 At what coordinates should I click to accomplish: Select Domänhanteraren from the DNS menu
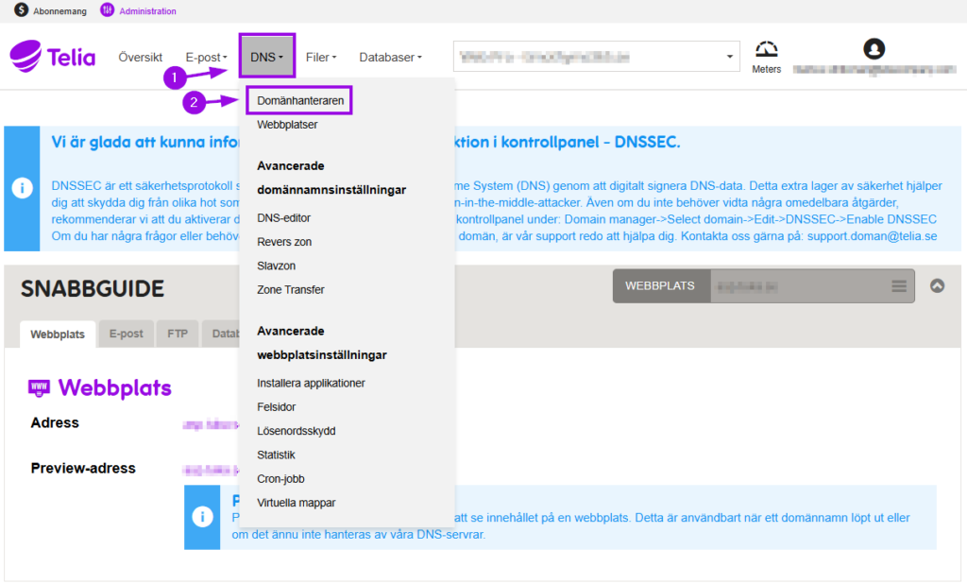298,100
